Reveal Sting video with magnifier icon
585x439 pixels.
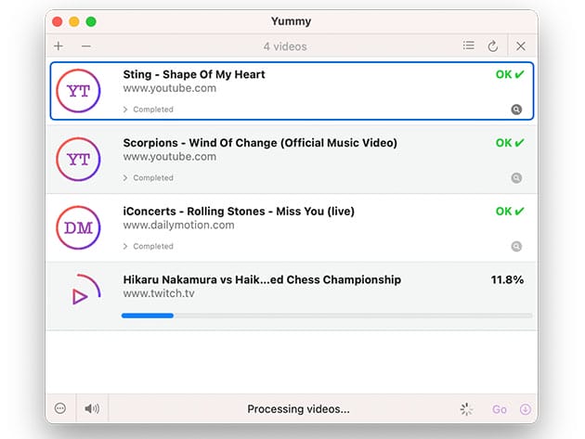(x=516, y=110)
